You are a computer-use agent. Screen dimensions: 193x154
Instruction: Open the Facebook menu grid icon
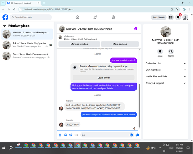(171, 17)
